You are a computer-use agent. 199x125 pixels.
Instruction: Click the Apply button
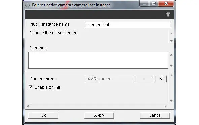(99, 115)
